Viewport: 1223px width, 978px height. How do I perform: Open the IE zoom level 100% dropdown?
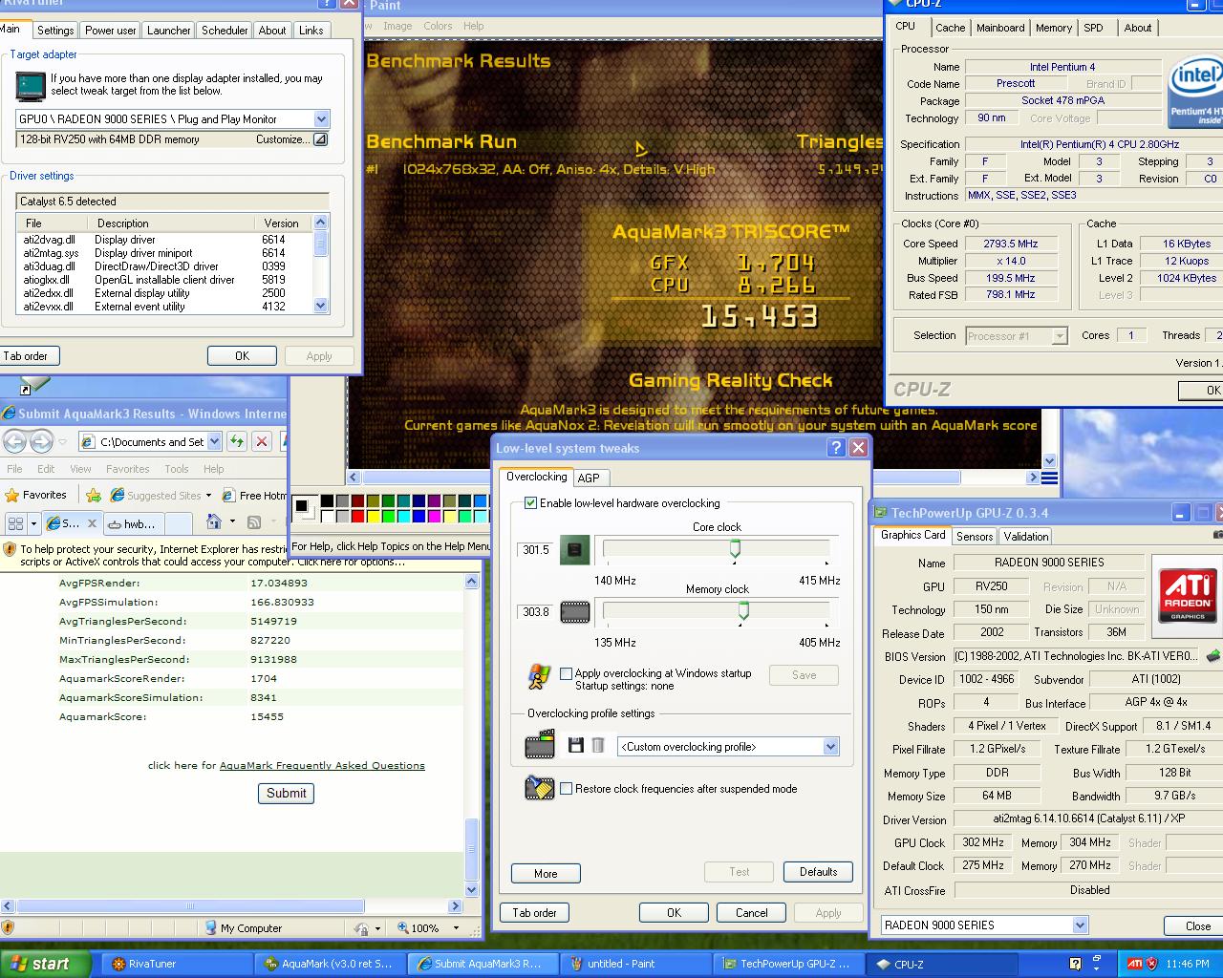(x=456, y=927)
